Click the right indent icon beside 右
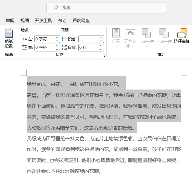The height and width of the screenshot is (195, 192). point(24,48)
